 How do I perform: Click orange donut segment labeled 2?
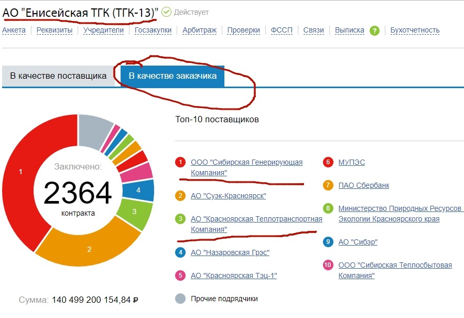89,249
